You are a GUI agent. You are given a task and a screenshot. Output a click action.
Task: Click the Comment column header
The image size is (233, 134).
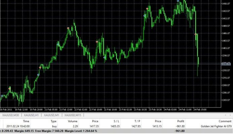tap(225, 121)
